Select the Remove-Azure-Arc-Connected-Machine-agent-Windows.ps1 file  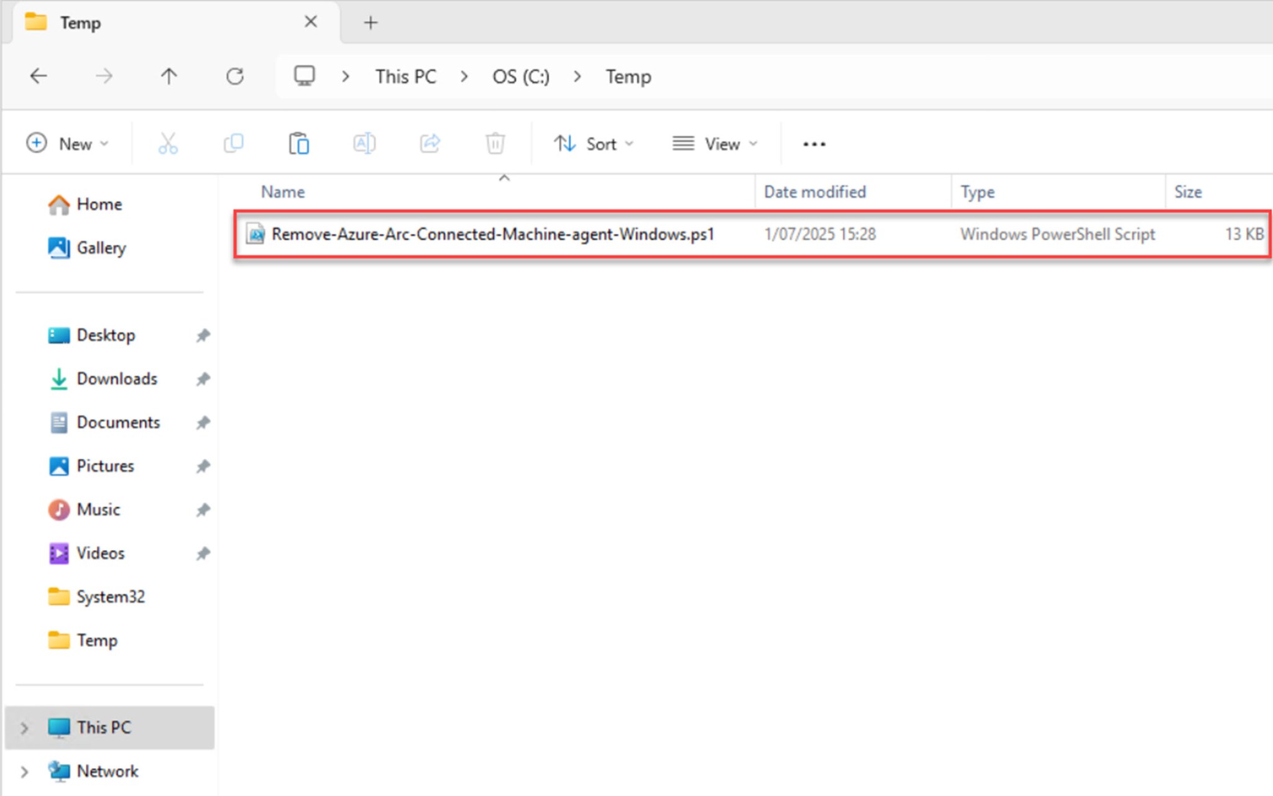752,234
